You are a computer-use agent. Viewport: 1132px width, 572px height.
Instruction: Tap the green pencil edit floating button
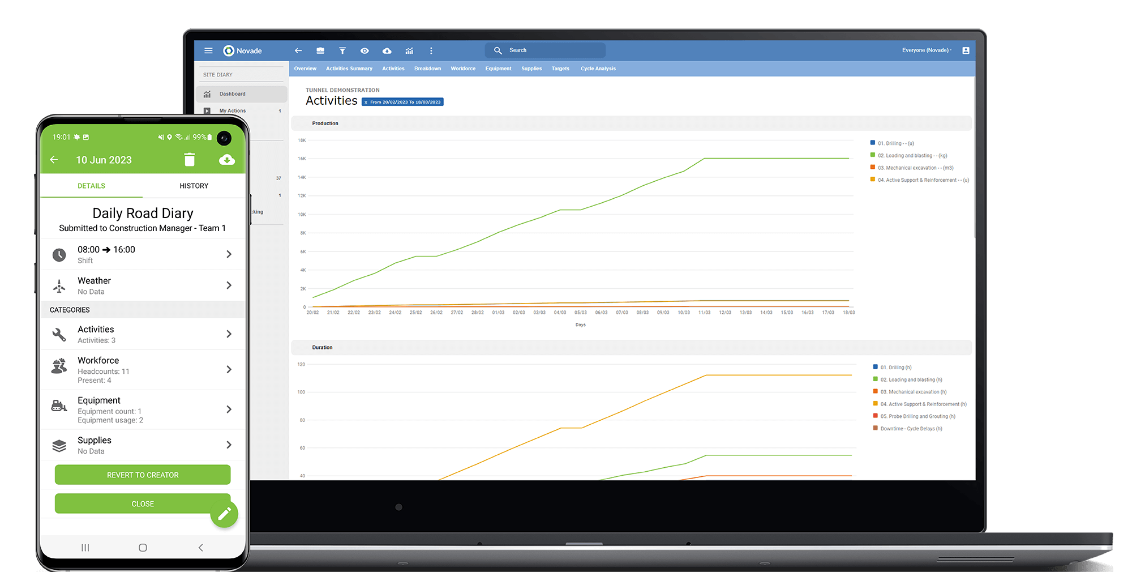(x=224, y=513)
